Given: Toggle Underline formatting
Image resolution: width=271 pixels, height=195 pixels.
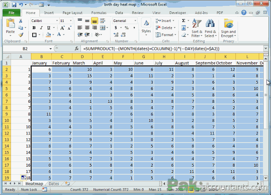Looking at the screenshot, I should (49, 27).
